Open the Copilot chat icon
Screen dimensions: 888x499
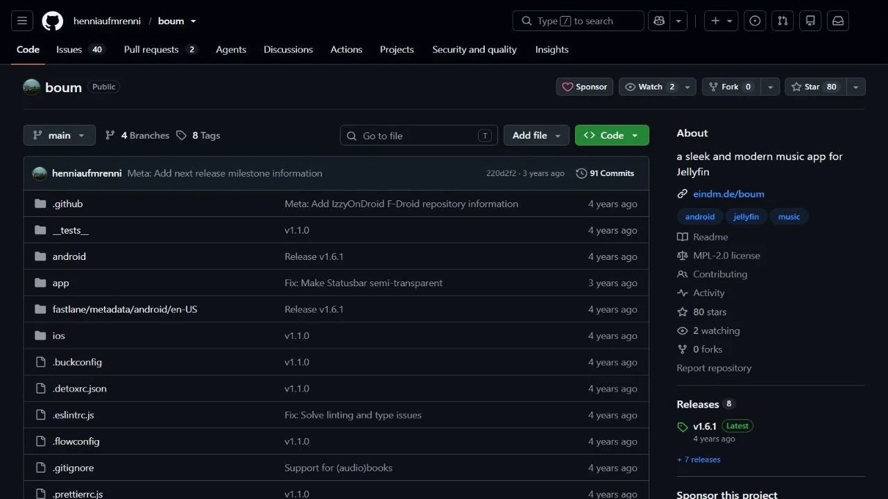(x=659, y=21)
